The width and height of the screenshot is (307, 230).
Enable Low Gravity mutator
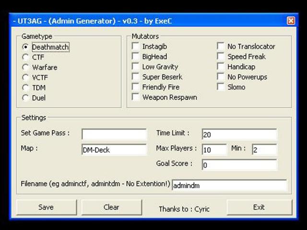(x=135, y=67)
